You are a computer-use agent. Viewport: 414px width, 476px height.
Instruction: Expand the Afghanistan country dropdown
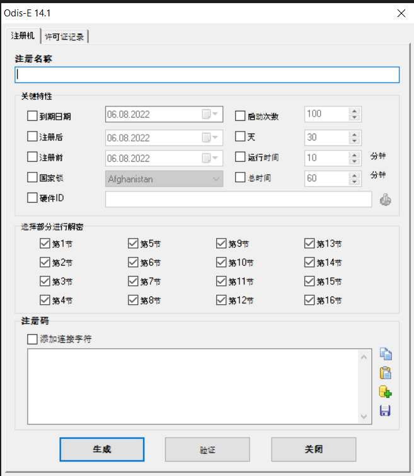click(217, 179)
